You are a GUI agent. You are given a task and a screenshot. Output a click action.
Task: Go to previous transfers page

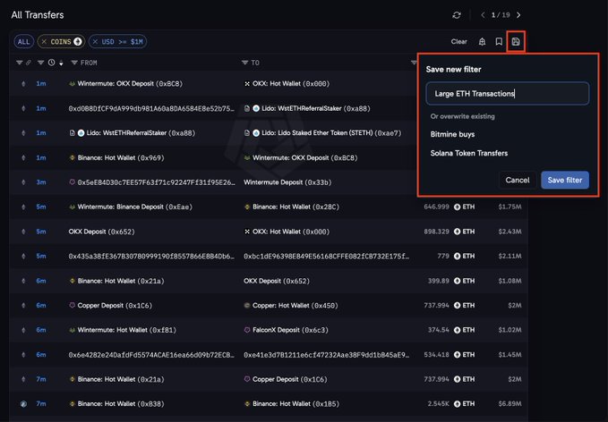tap(483, 15)
